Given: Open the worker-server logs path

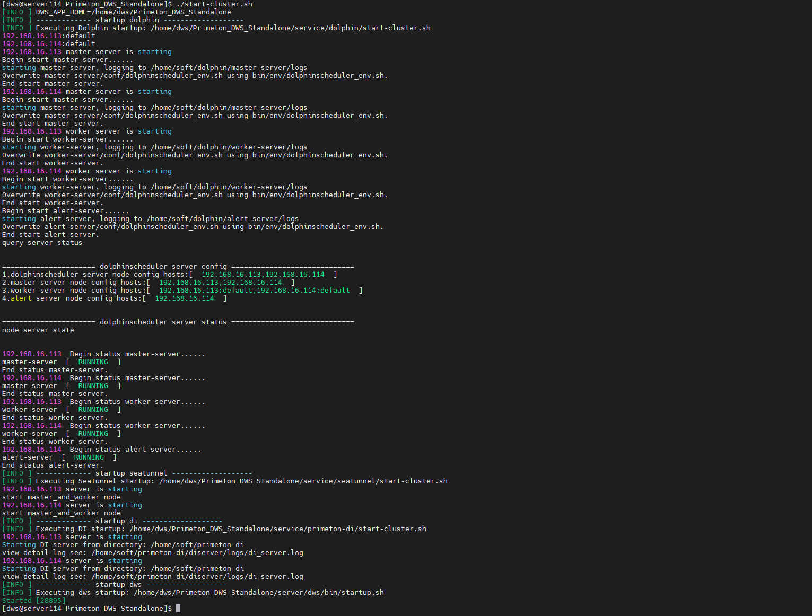Looking at the screenshot, I should (x=228, y=147).
